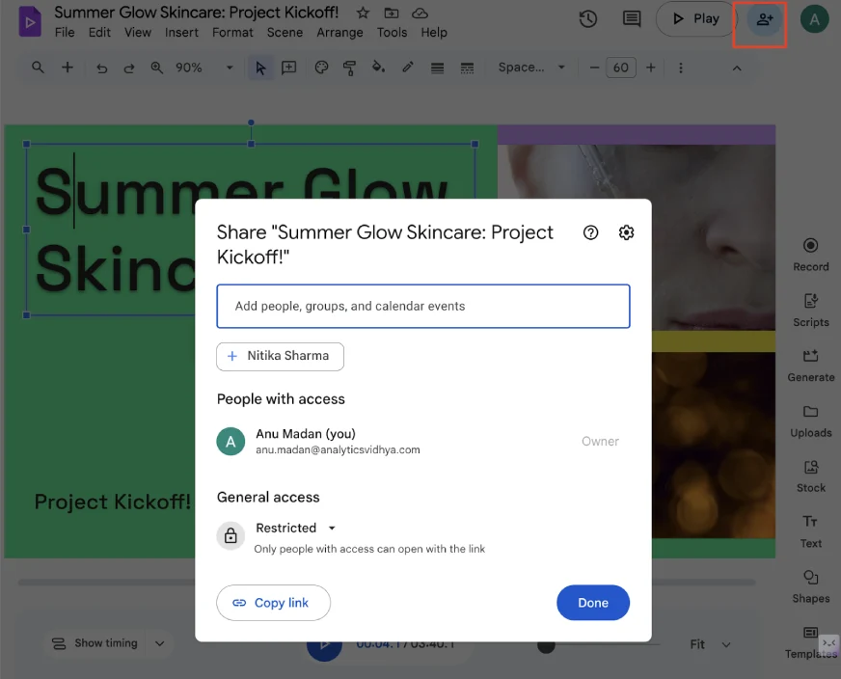Screen dimensions: 841x679
Task: Open the fill color bucket
Action: coord(379,68)
